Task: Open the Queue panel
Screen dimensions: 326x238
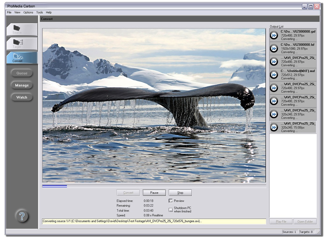Action: (22, 73)
